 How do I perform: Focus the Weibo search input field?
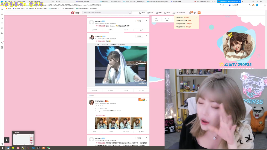pos(105,13)
